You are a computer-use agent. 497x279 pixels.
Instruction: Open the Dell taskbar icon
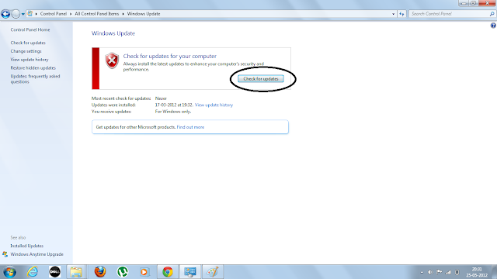54,272
